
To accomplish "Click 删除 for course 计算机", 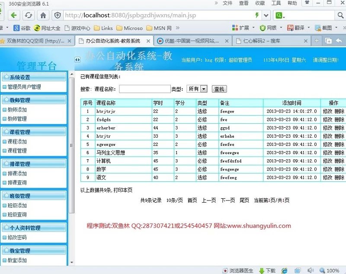I will tap(339, 161).
